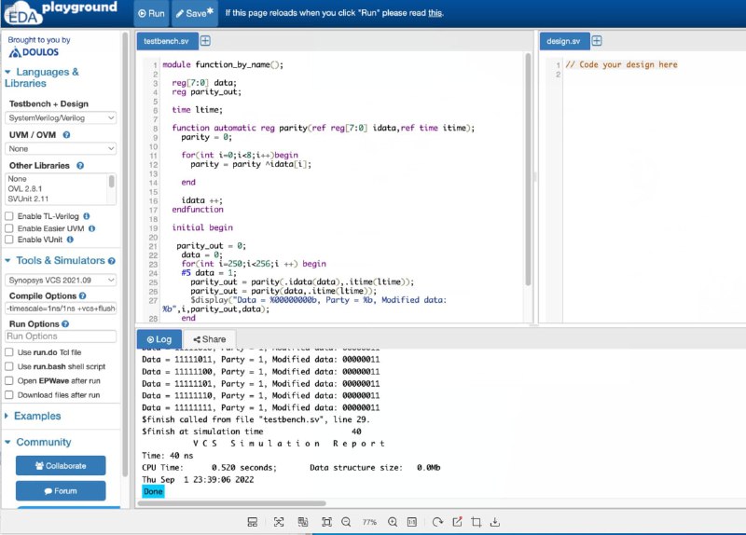Click the crop tool icon
Viewport: 746px width, 535px height.
[476, 522]
